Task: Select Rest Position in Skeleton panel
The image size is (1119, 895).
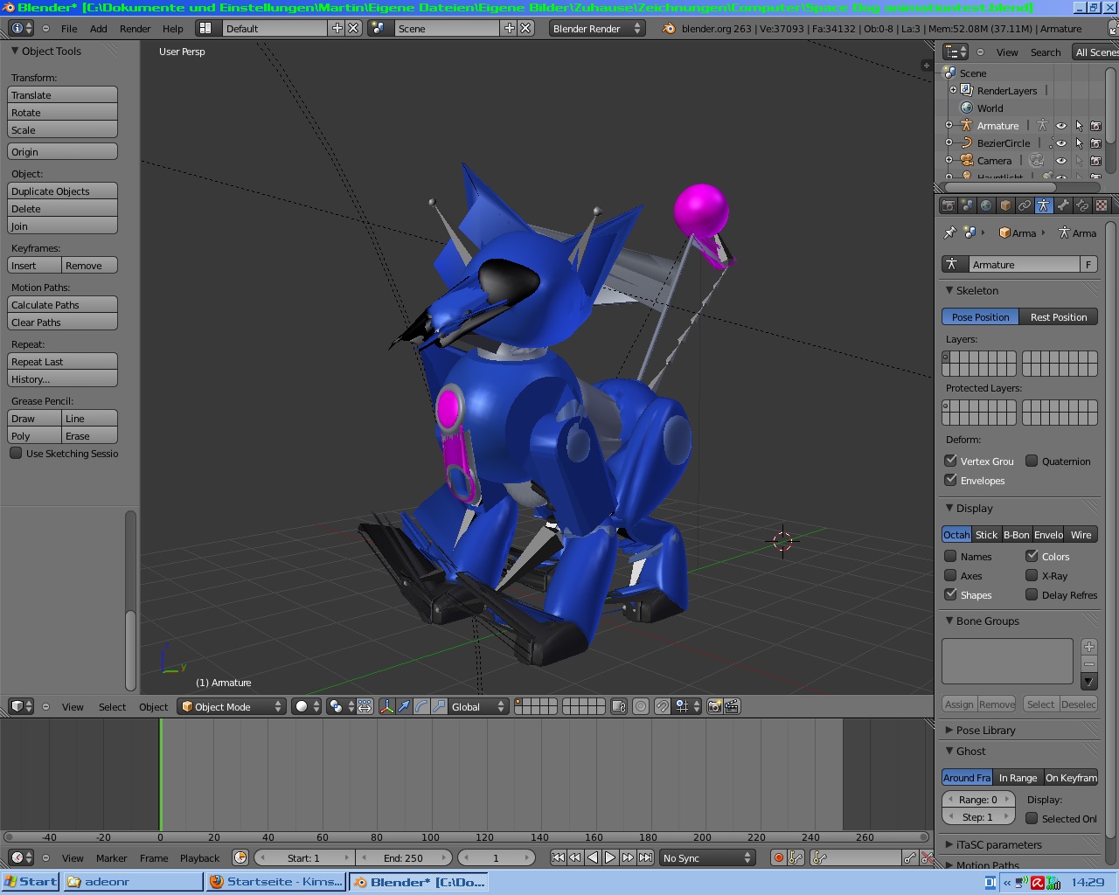Action: (x=1058, y=317)
